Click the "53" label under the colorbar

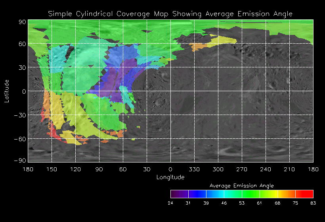pyautogui.click(x=242, y=203)
